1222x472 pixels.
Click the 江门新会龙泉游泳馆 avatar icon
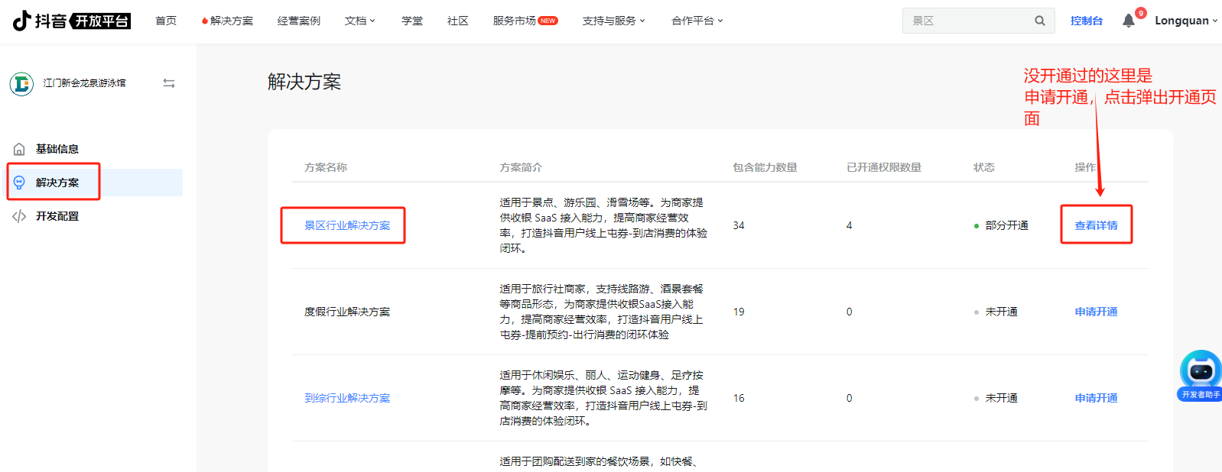coord(21,83)
